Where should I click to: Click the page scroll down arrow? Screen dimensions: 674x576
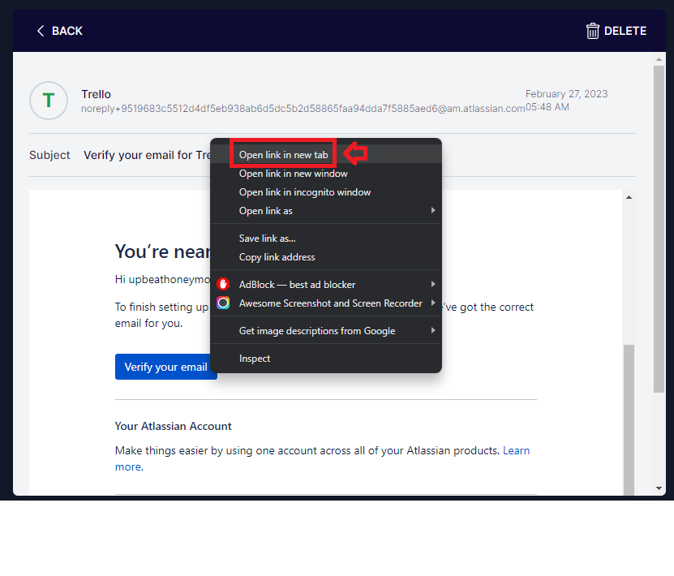pyautogui.click(x=659, y=488)
